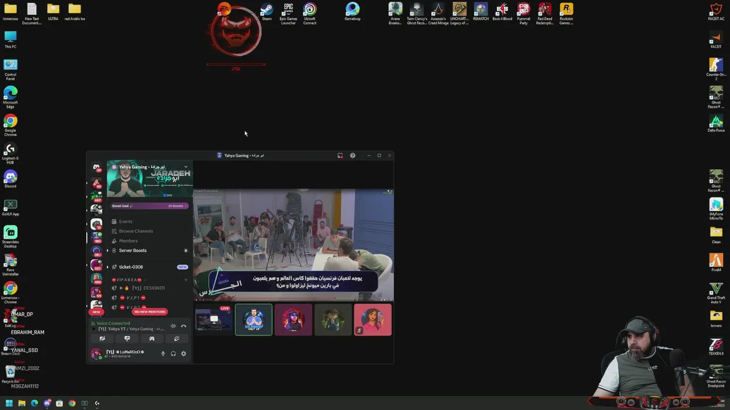The height and width of the screenshot is (410, 730).
Task: Open Logitech G HUB from taskbar
Action: pos(97,403)
